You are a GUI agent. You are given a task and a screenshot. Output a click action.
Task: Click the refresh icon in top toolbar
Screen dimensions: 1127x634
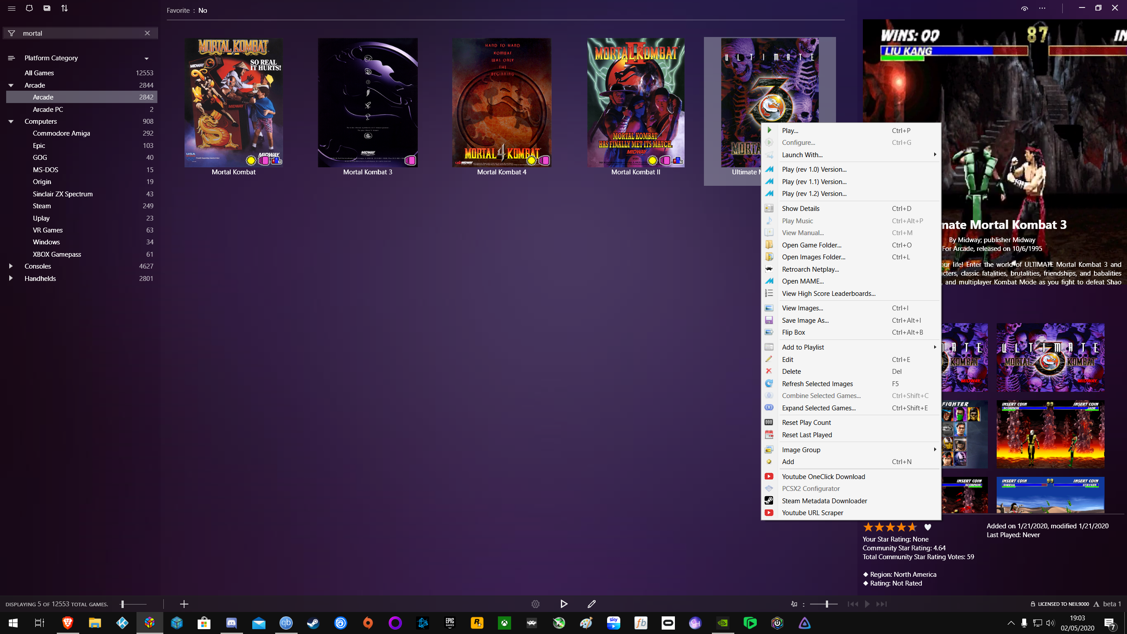[29, 8]
